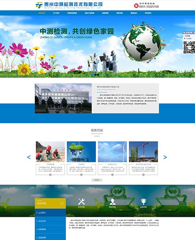Click the diamond icon under the 应急预案 card
This screenshot has width=195, height=240.
[x=81, y=175]
